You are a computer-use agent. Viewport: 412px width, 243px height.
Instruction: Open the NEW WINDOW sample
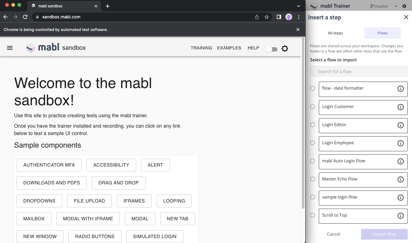[x=40, y=237]
